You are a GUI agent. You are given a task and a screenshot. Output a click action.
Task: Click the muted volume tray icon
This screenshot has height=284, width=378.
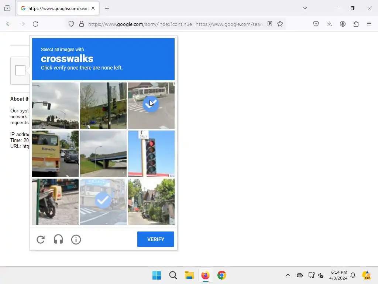click(x=321, y=275)
